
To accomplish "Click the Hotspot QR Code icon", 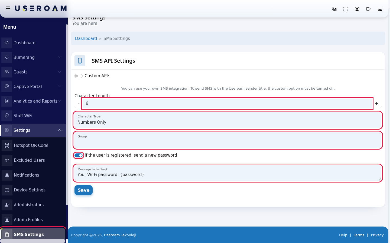I will (7, 145).
